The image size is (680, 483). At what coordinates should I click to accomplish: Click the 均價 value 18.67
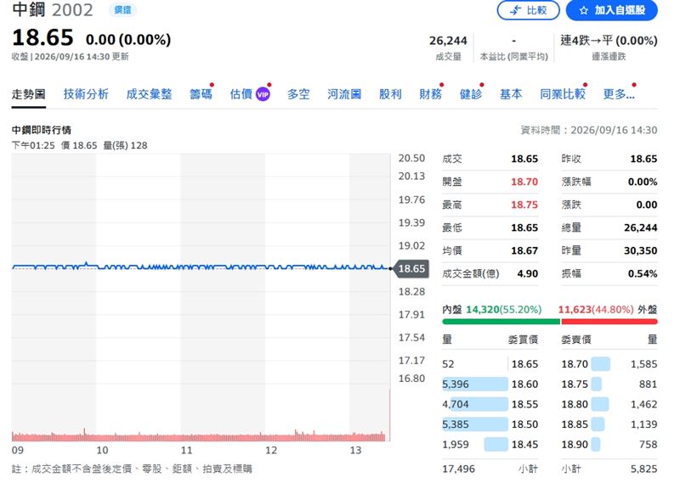(x=524, y=250)
